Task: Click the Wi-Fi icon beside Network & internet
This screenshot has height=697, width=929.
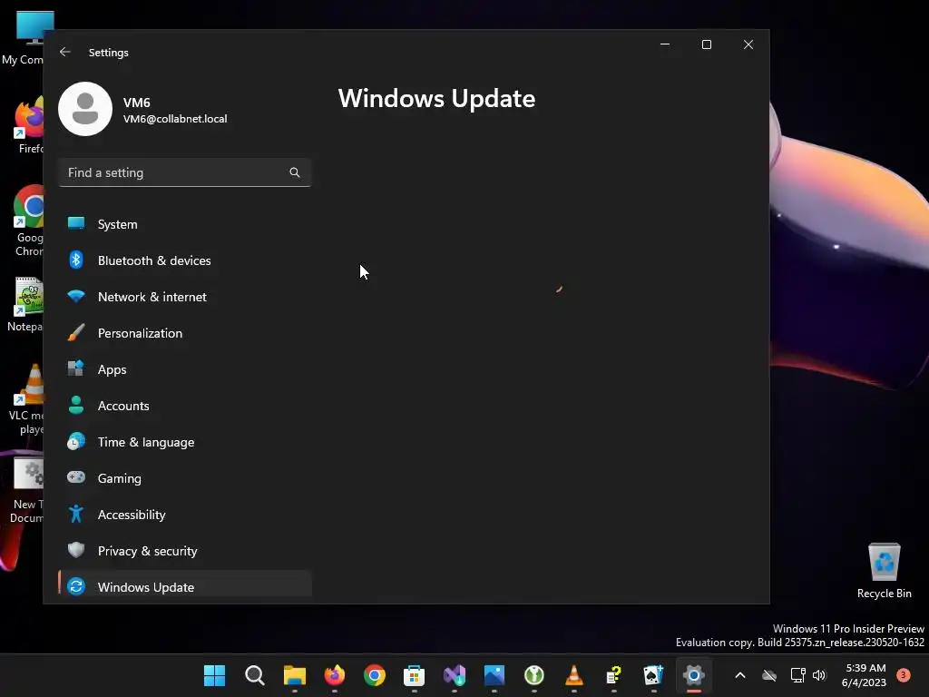Action: pos(76,296)
